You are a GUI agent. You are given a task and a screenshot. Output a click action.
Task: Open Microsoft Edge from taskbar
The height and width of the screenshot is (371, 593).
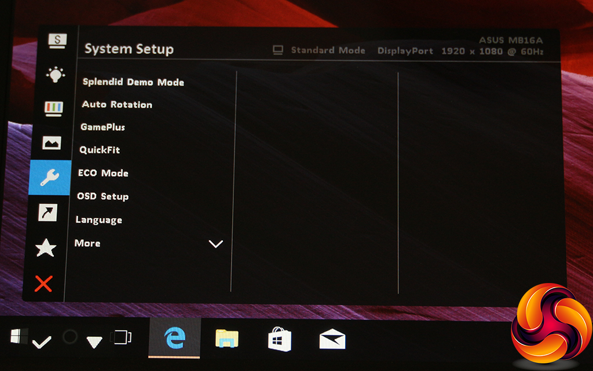(x=175, y=338)
